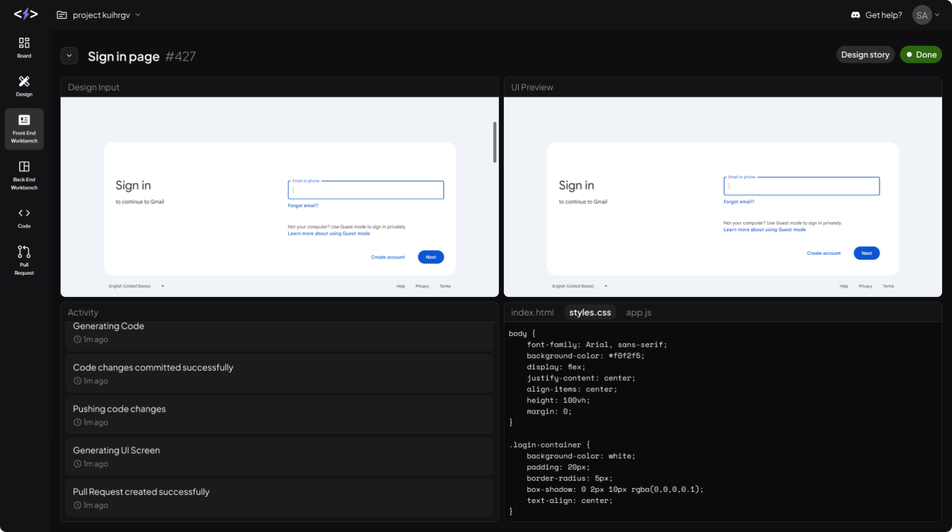Click the Design Input scrollbar

[495, 143]
